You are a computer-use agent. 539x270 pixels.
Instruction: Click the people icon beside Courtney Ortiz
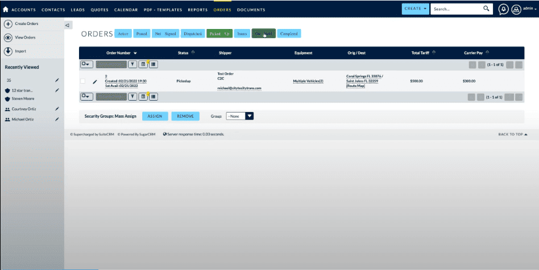click(x=7, y=109)
